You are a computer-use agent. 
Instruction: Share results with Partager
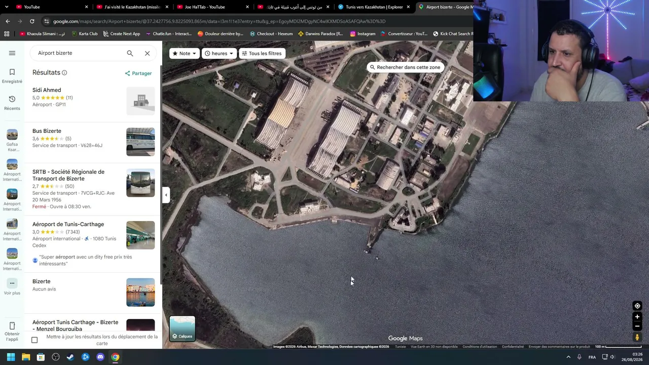tap(138, 74)
